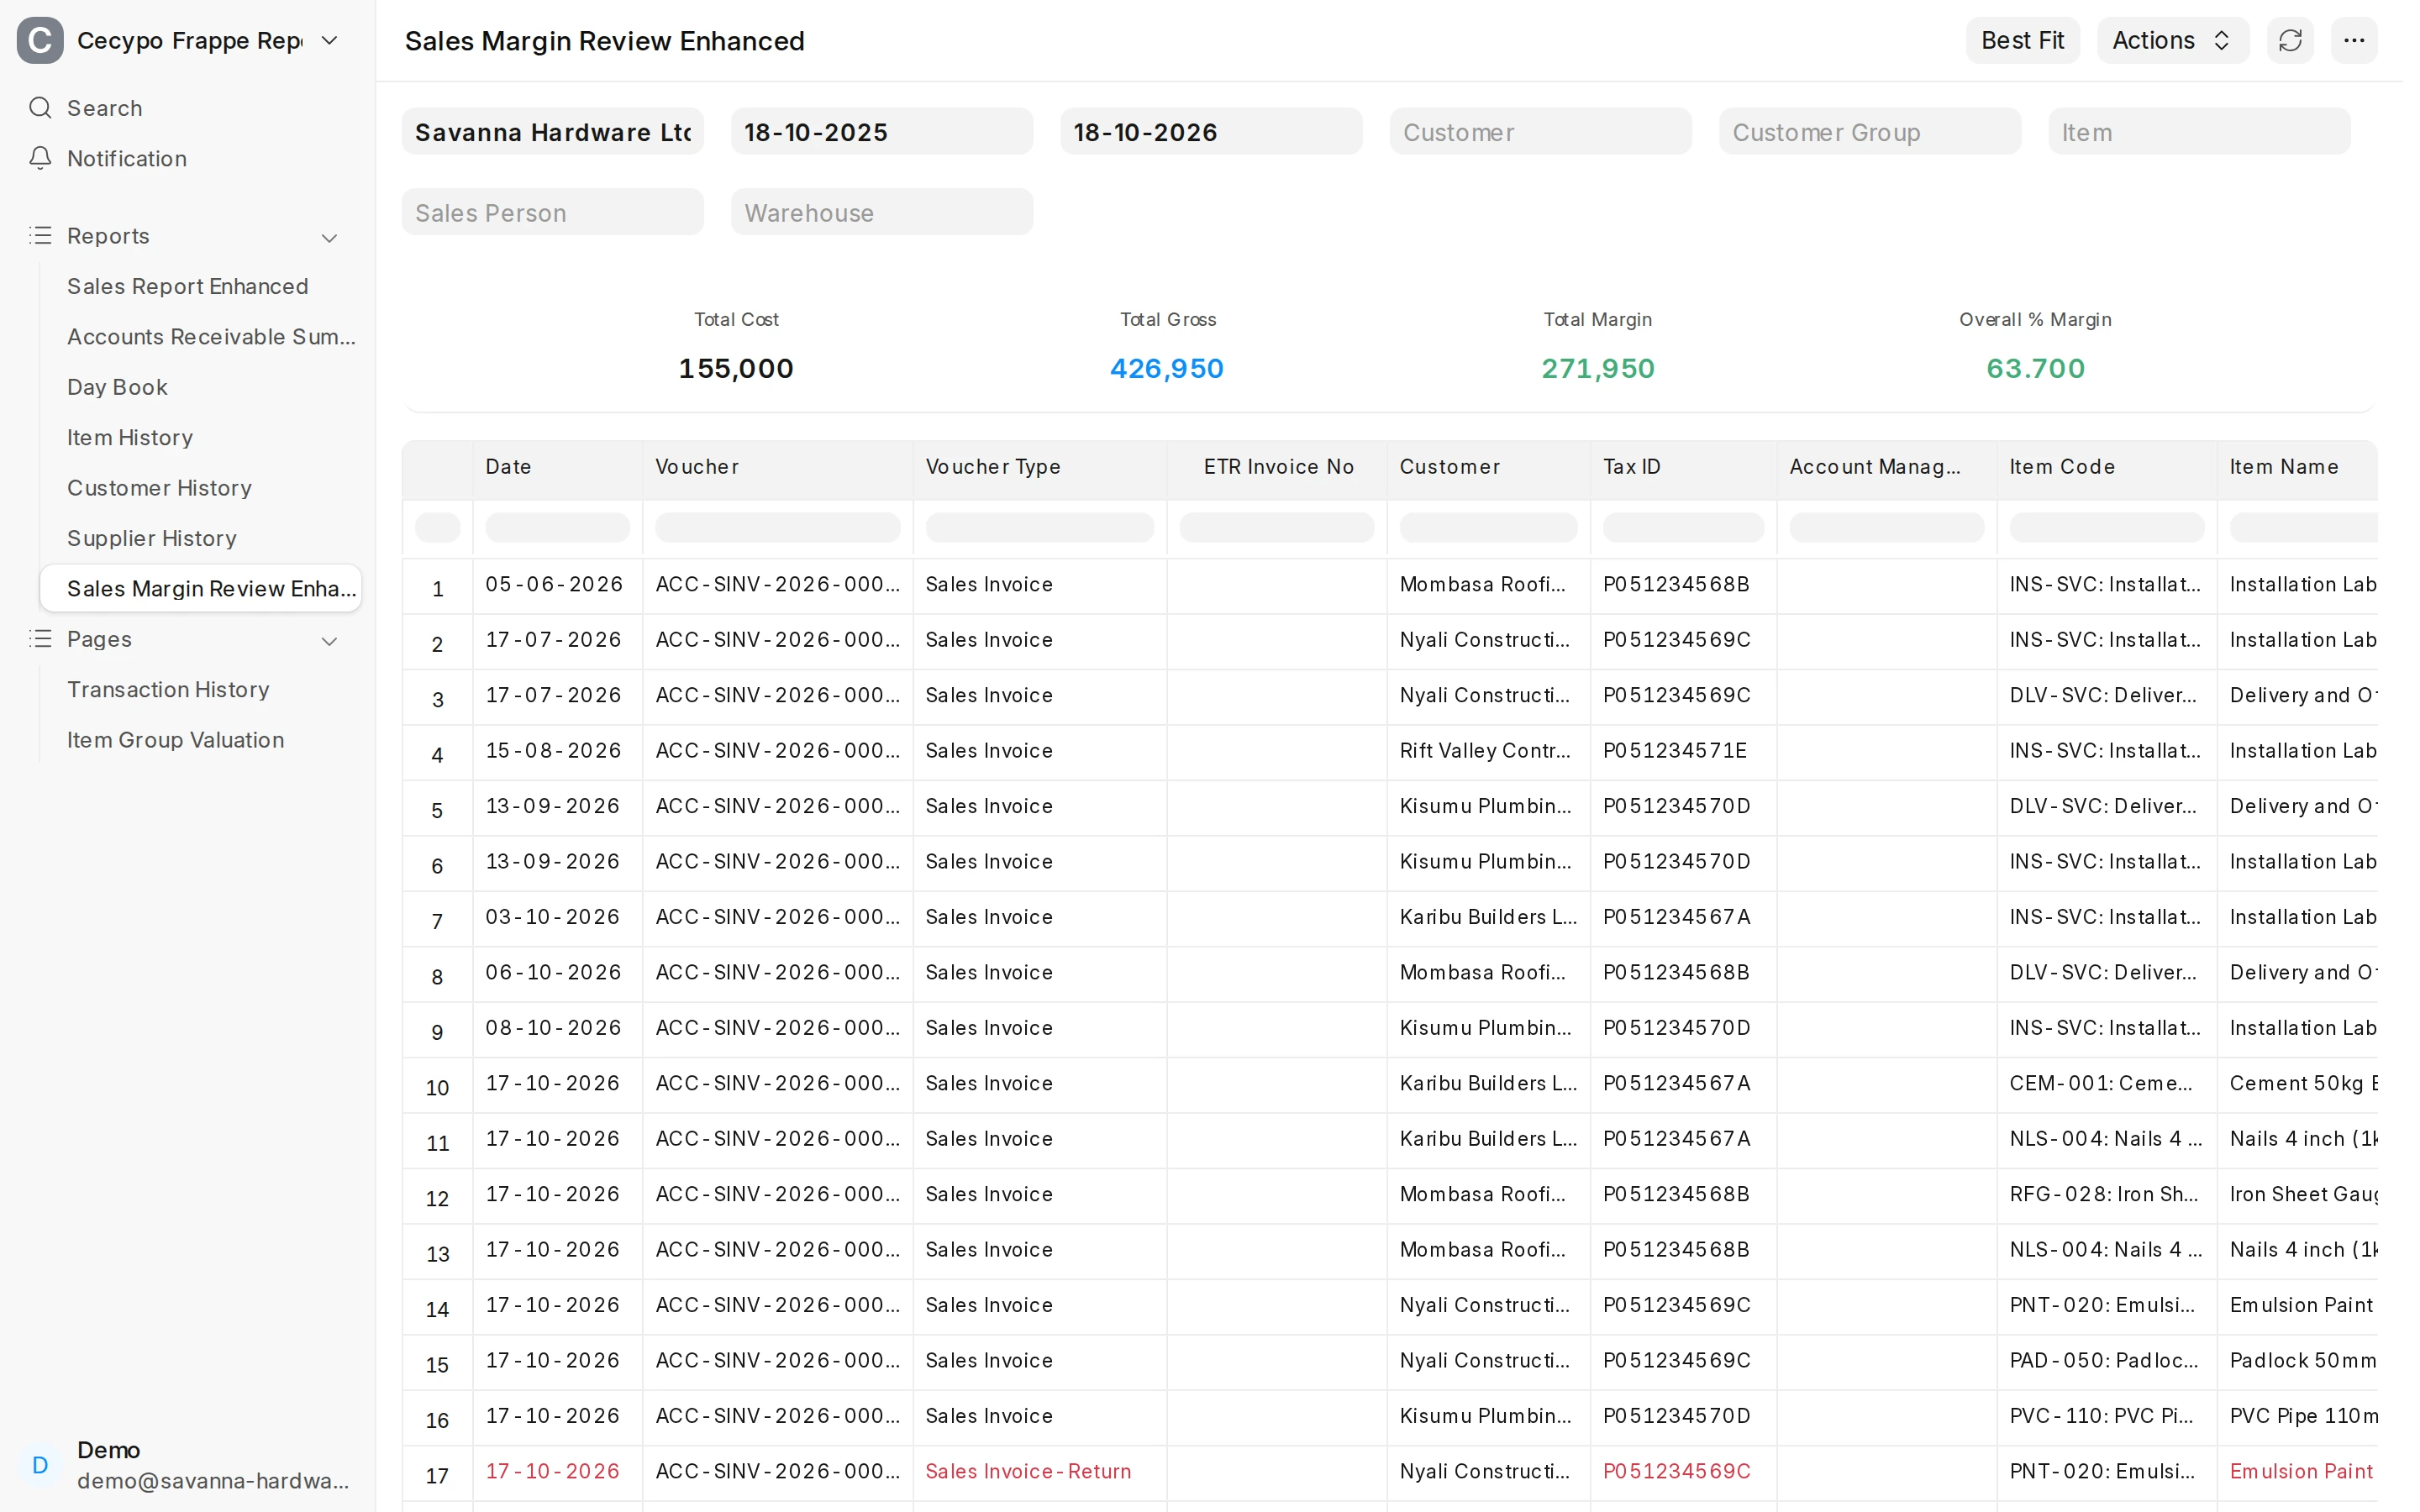This screenshot has height=1512, width=2420.
Task: Click the Best Fit button
Action: pyautogui.click(x=2023, y=40)
